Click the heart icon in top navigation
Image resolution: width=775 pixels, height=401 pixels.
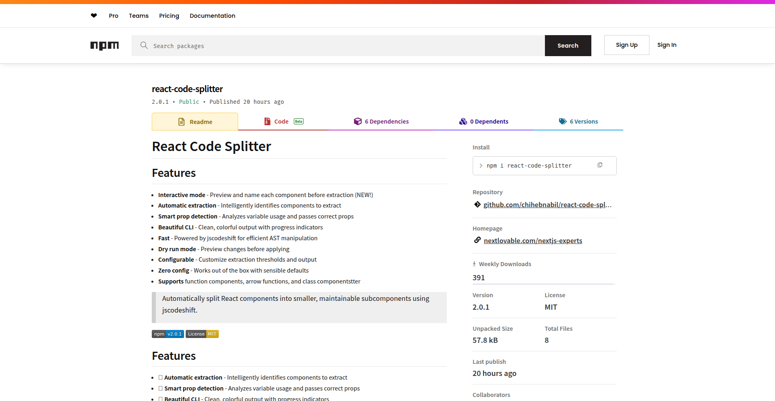coord(94,16)
